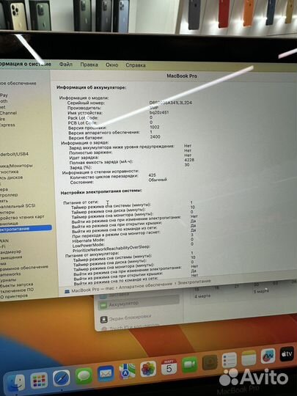The image size is (297, 396).
Task: Select Thunderbolt/USB4 in the sidebar
Action: 14,154
